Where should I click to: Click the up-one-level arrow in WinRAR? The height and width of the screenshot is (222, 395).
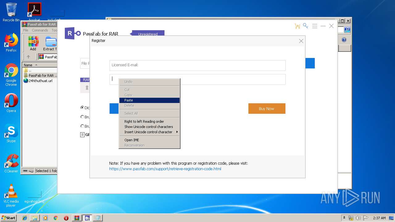[x=28, y=57]
